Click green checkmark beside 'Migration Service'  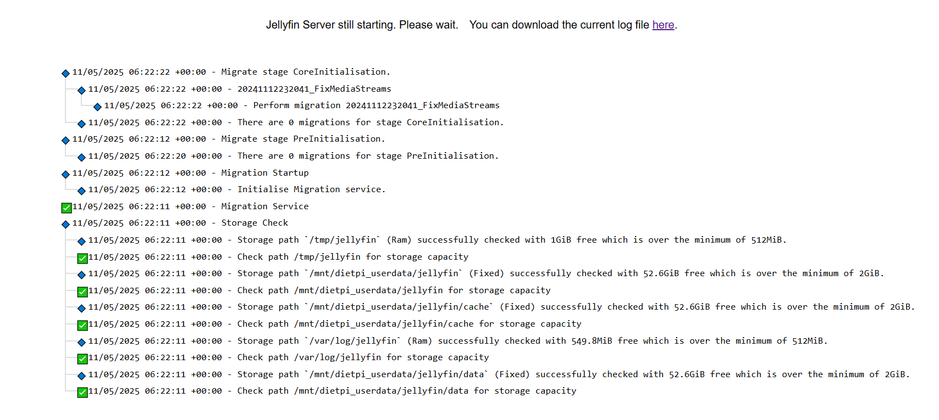[67, 208]
